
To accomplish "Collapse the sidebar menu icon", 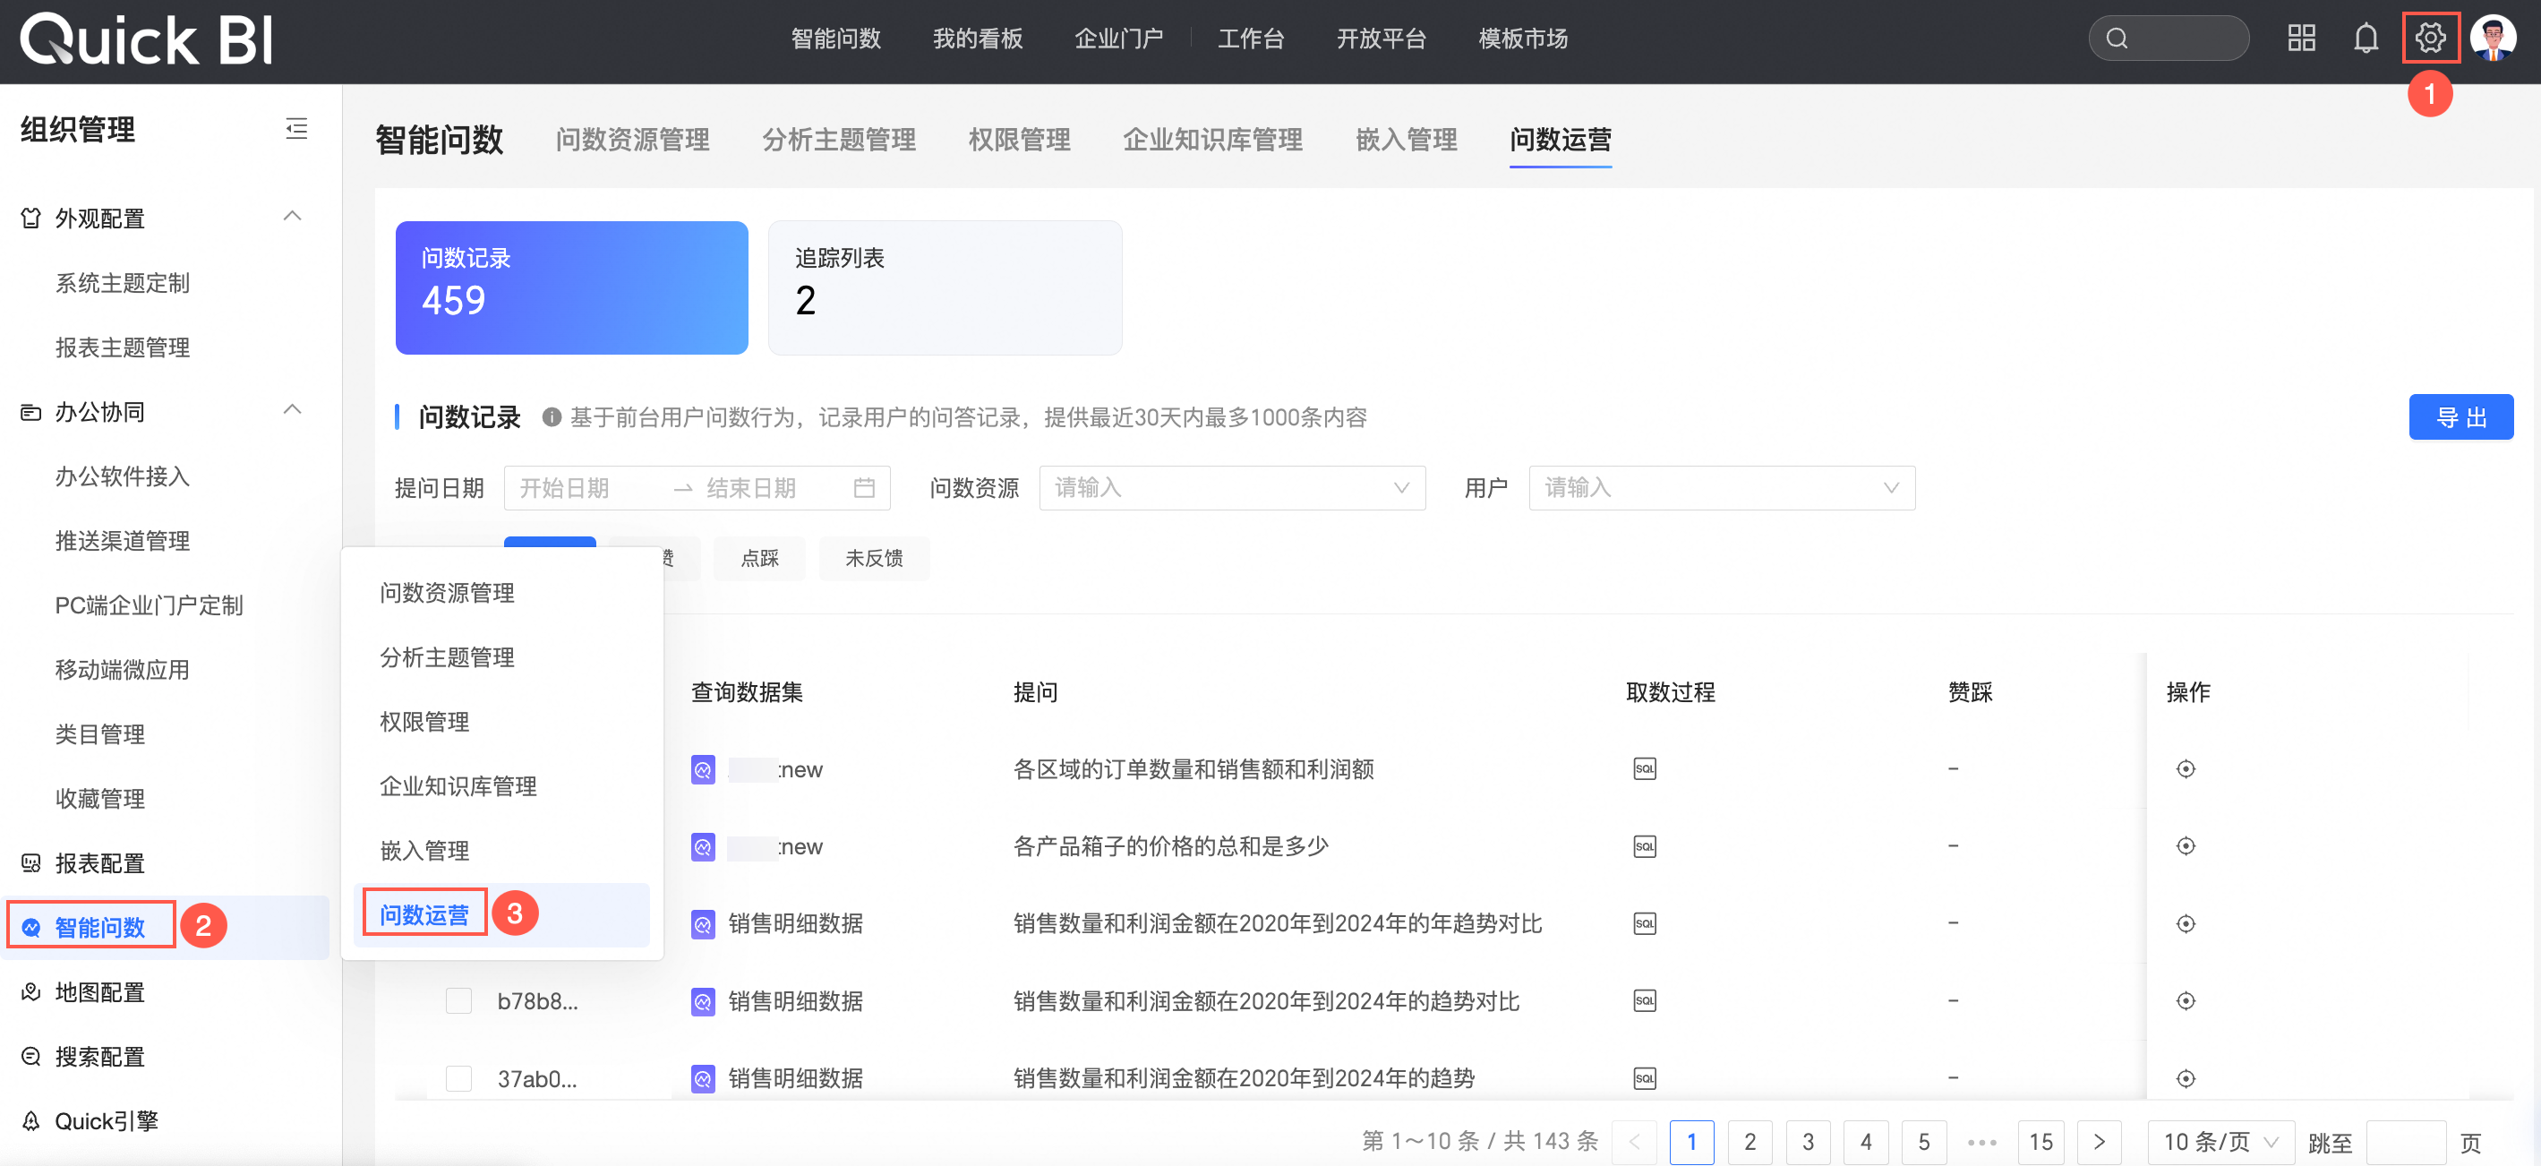I will coord(296,129).
